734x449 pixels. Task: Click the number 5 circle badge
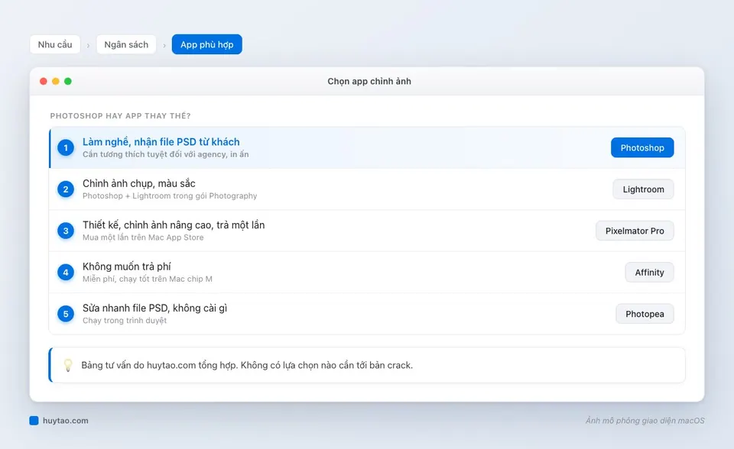point(66,314)
